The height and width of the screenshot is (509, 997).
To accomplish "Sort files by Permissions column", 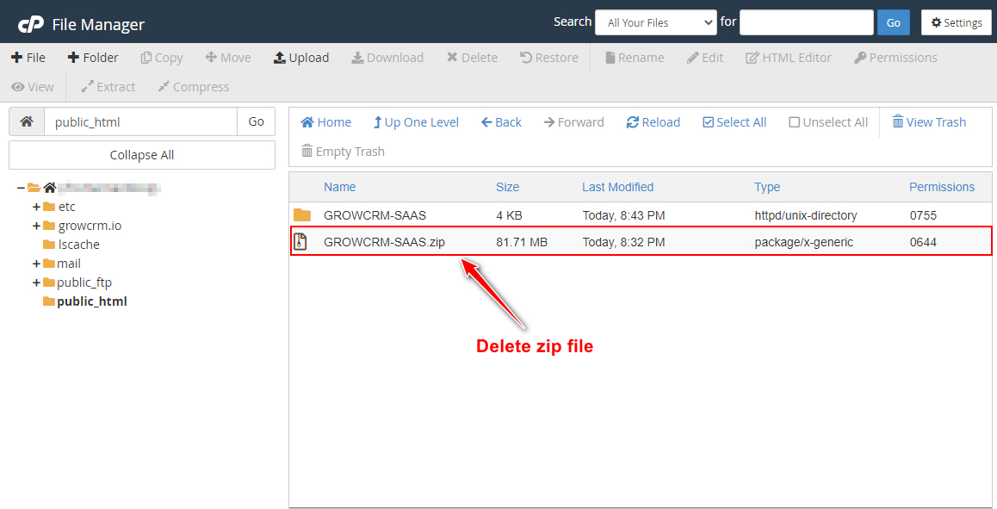I will pos(942,187).
